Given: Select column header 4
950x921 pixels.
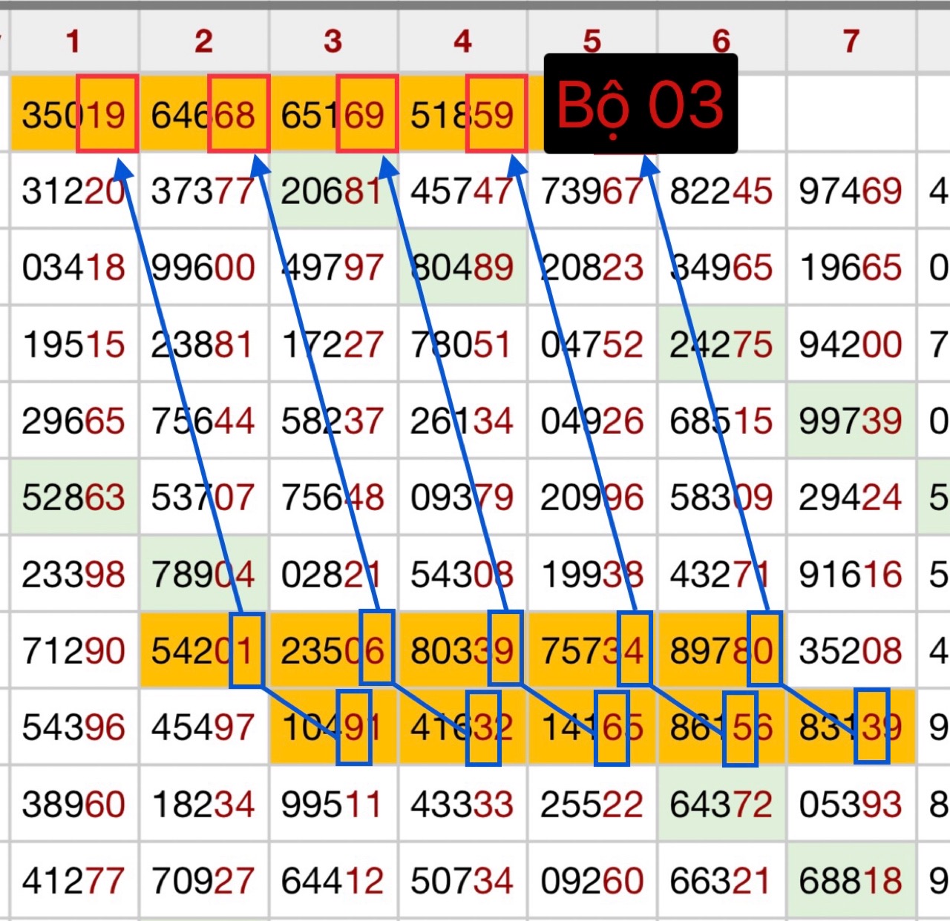Looking at the screenshot, I should [x=463, y=42].
